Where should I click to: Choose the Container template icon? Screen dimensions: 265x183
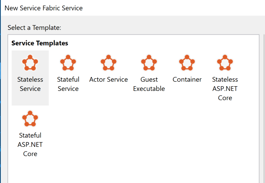187,63
